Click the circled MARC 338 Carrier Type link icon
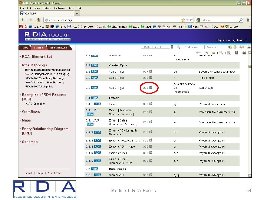 pyautogui.click(x=151, y=87)
